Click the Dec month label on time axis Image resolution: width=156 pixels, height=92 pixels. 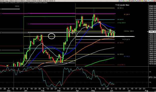tap(9, 91)
